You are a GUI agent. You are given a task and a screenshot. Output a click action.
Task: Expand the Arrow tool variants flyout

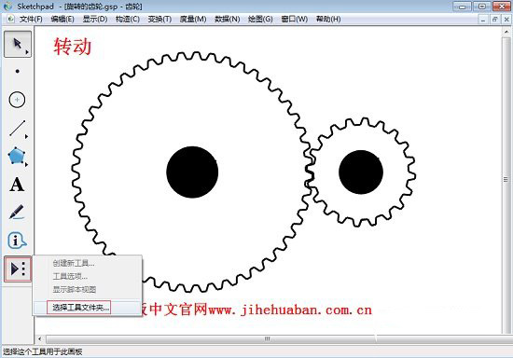pos(27,52)
